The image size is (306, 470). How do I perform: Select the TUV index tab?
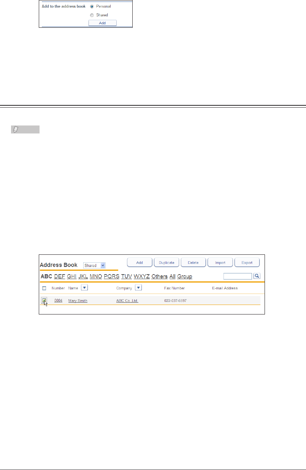[127, 276]
